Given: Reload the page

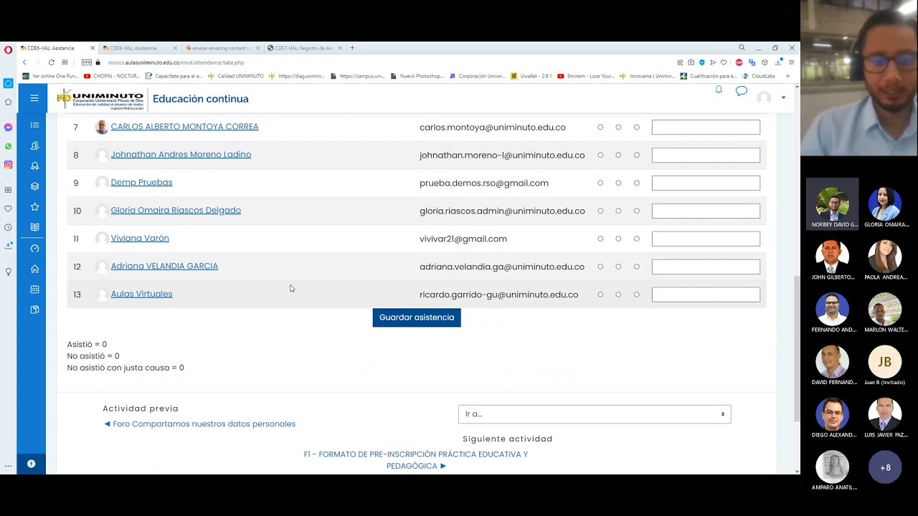Looking at the screenshot, I should [x=51, y=62].
